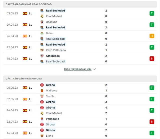Click the green T badge for Girona vs Mallorca
Image resolution: width=160 pixels, height=139 pixels.
152,88
